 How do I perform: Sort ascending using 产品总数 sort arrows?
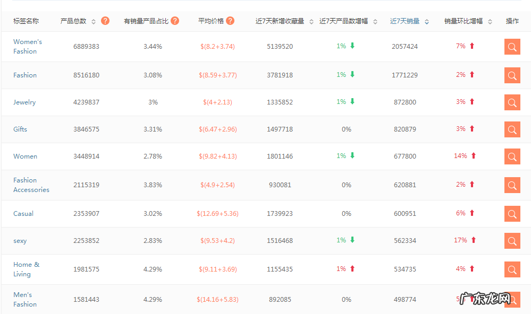[94, 22]
